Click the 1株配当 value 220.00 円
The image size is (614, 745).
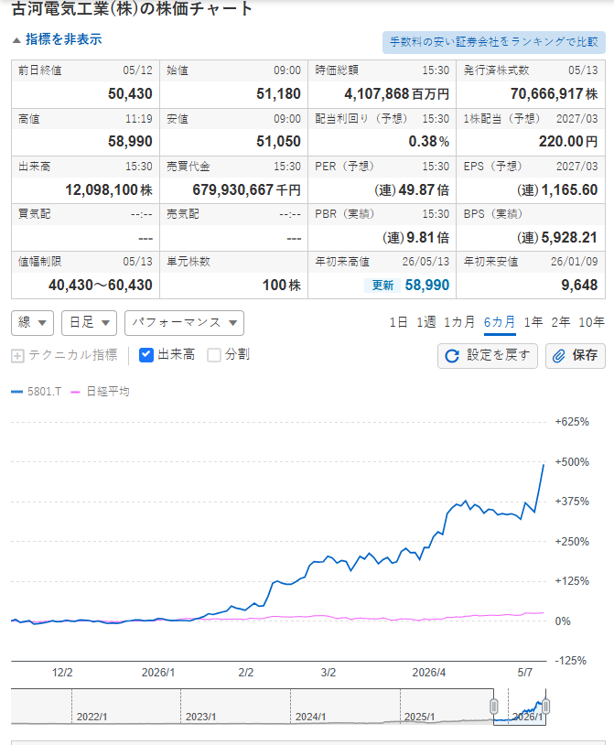tap(568, 141)
